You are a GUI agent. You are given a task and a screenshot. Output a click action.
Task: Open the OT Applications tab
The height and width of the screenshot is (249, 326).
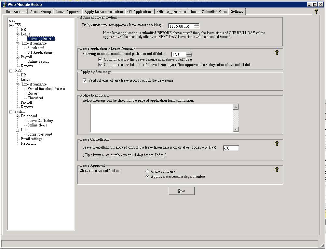point(140,12)
